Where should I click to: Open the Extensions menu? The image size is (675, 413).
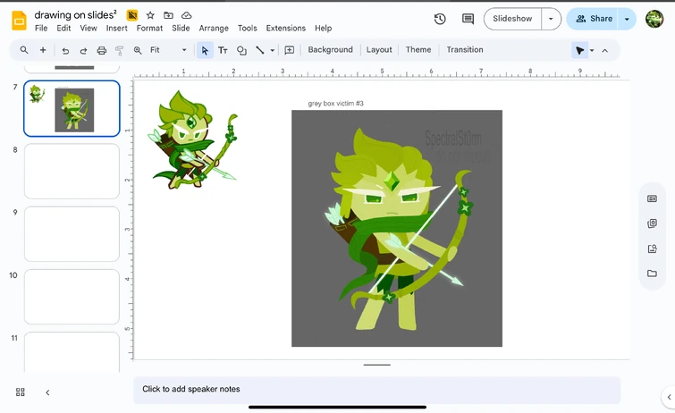285,29
